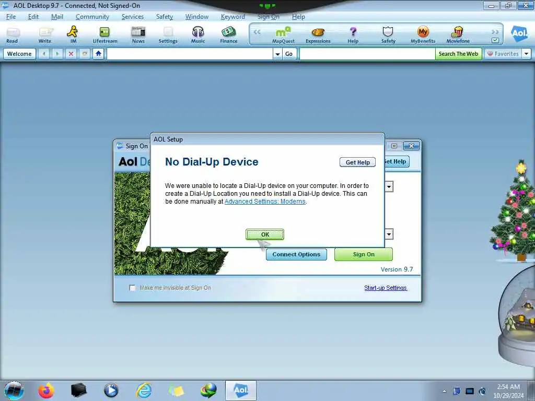Screen dimensions: 535x401
Task: Open the Finance money icon
Action: (x=229, y=35)
